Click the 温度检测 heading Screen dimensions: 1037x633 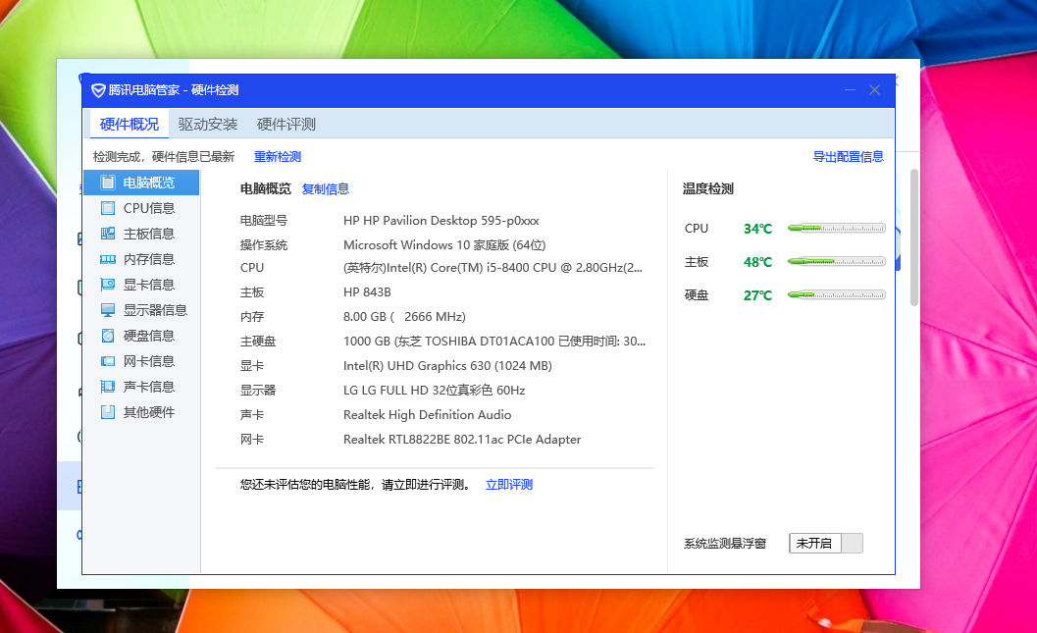point(707,189)
